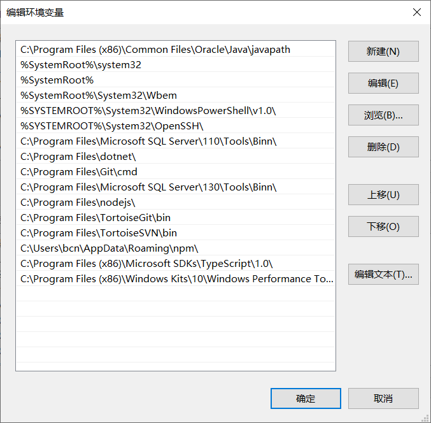Click the 新建(N) button
This screenshot has width=431, height=423.
(x=383, y=52)
